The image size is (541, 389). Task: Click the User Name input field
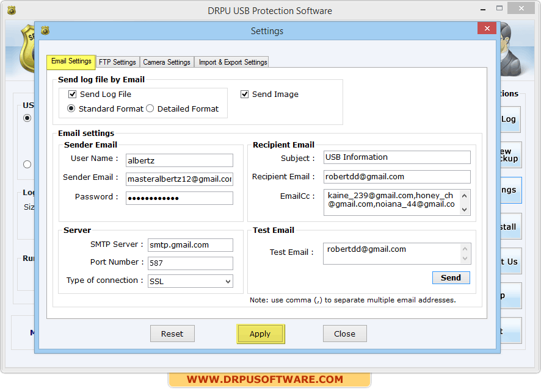179,160
